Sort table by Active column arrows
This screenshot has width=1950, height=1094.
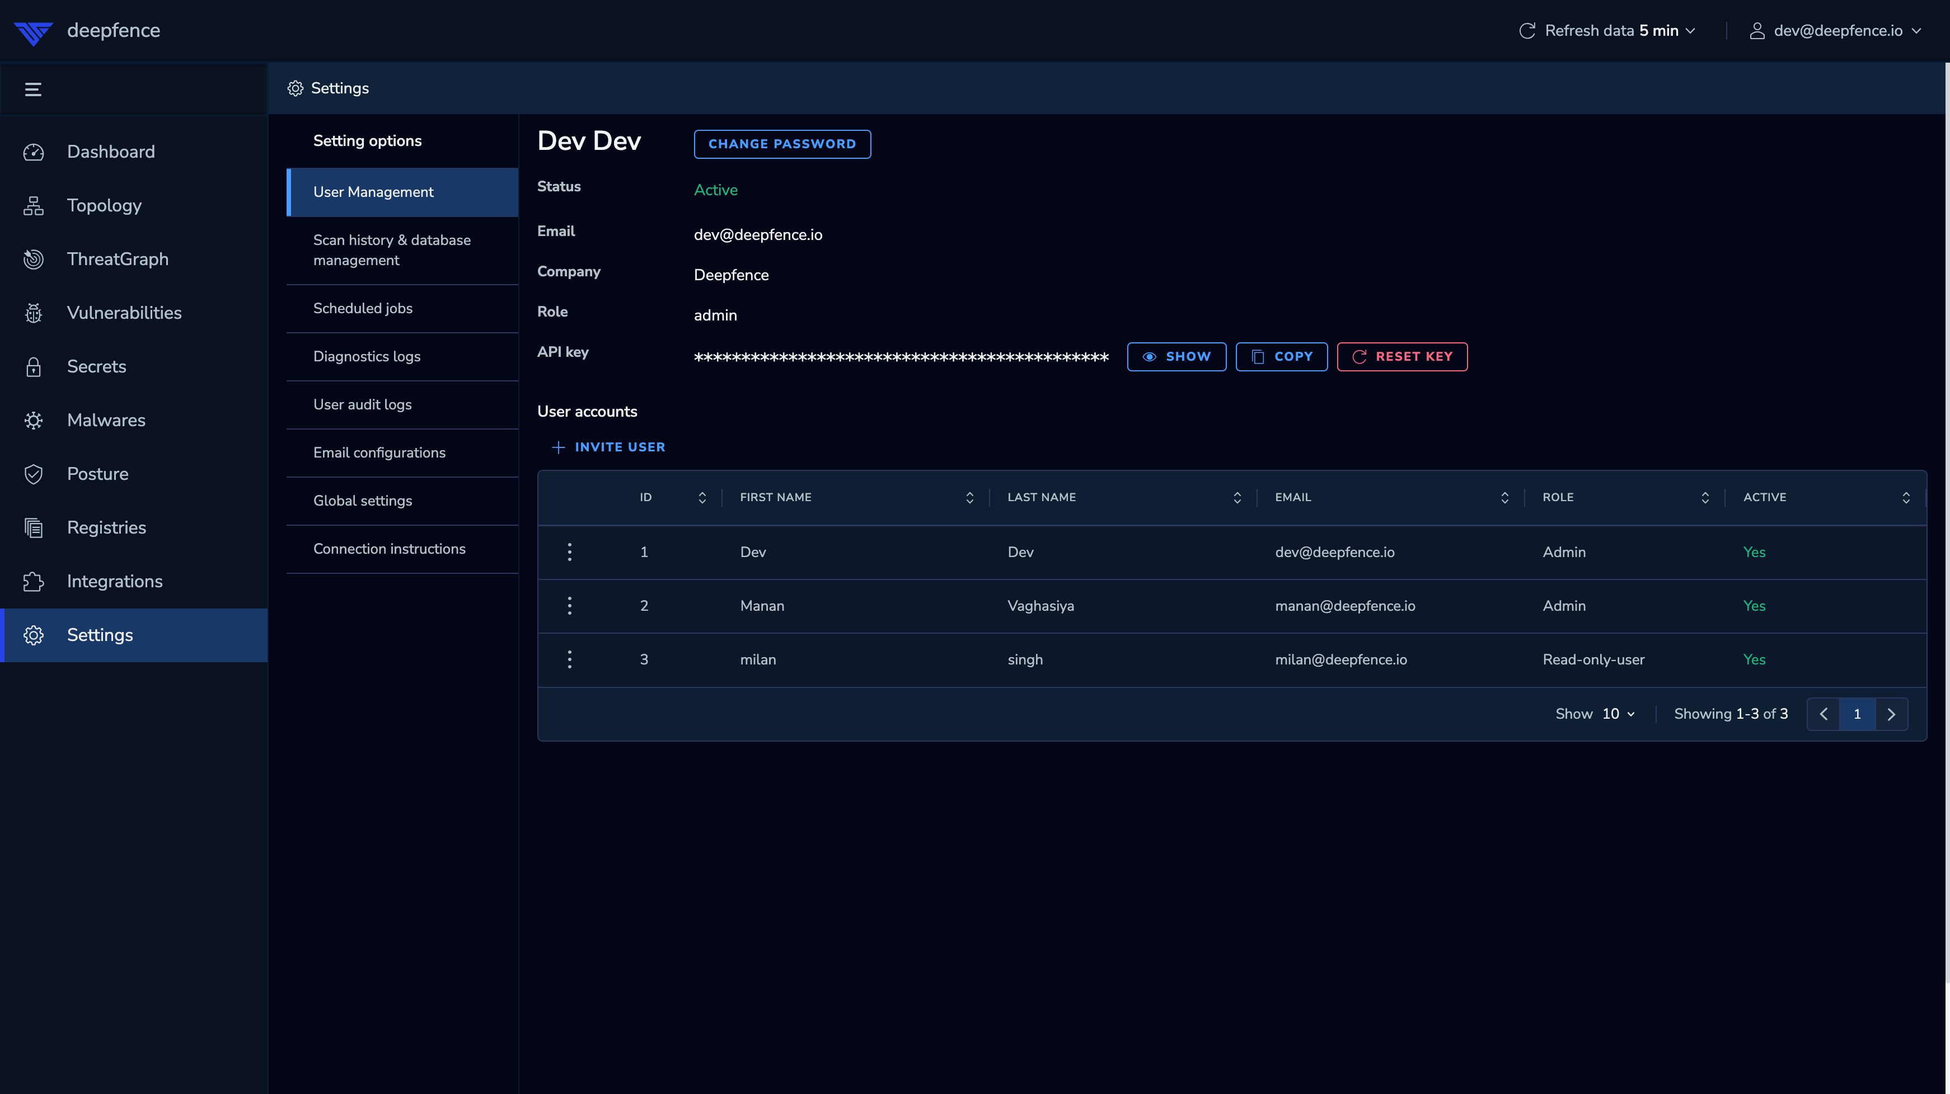1905,498
